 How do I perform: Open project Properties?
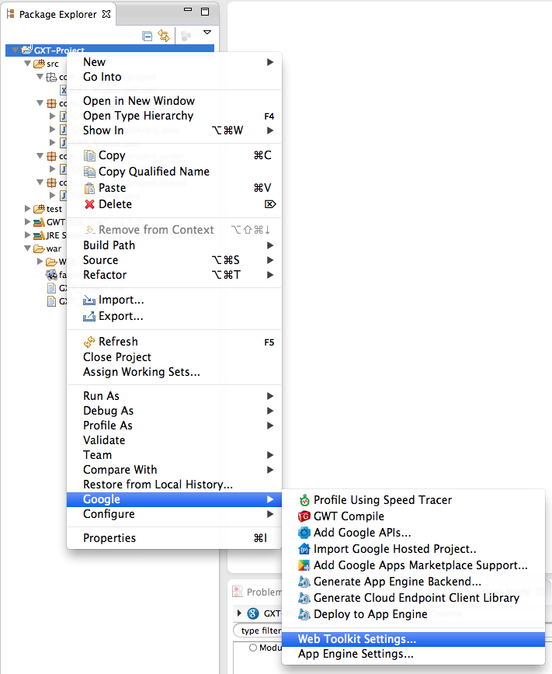pyautogui.click(x=174, y=538)
